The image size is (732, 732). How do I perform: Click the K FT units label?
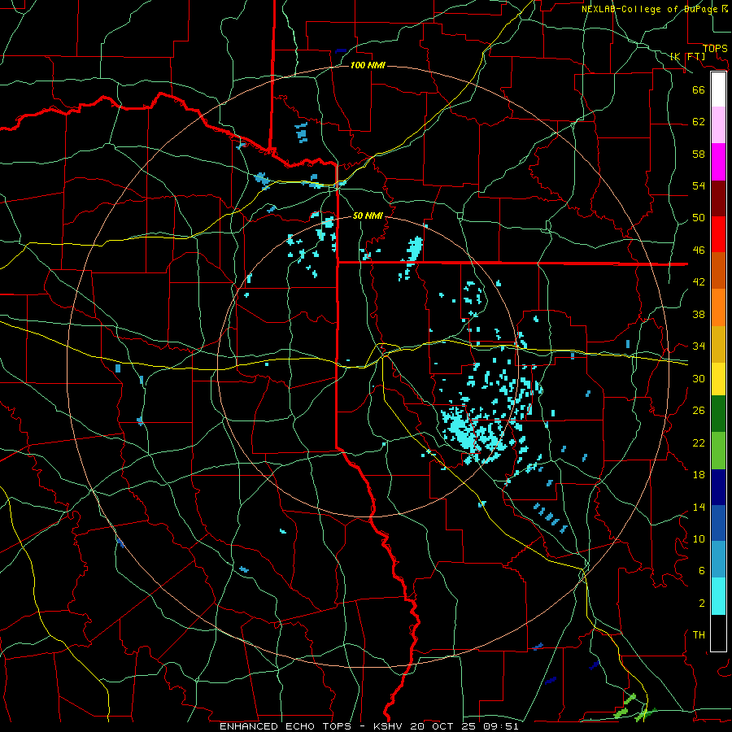(687, 56)
